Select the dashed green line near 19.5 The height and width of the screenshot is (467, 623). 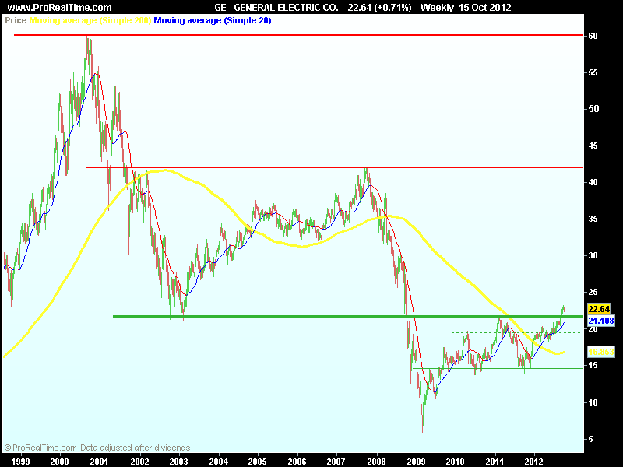tap(517, 333)
